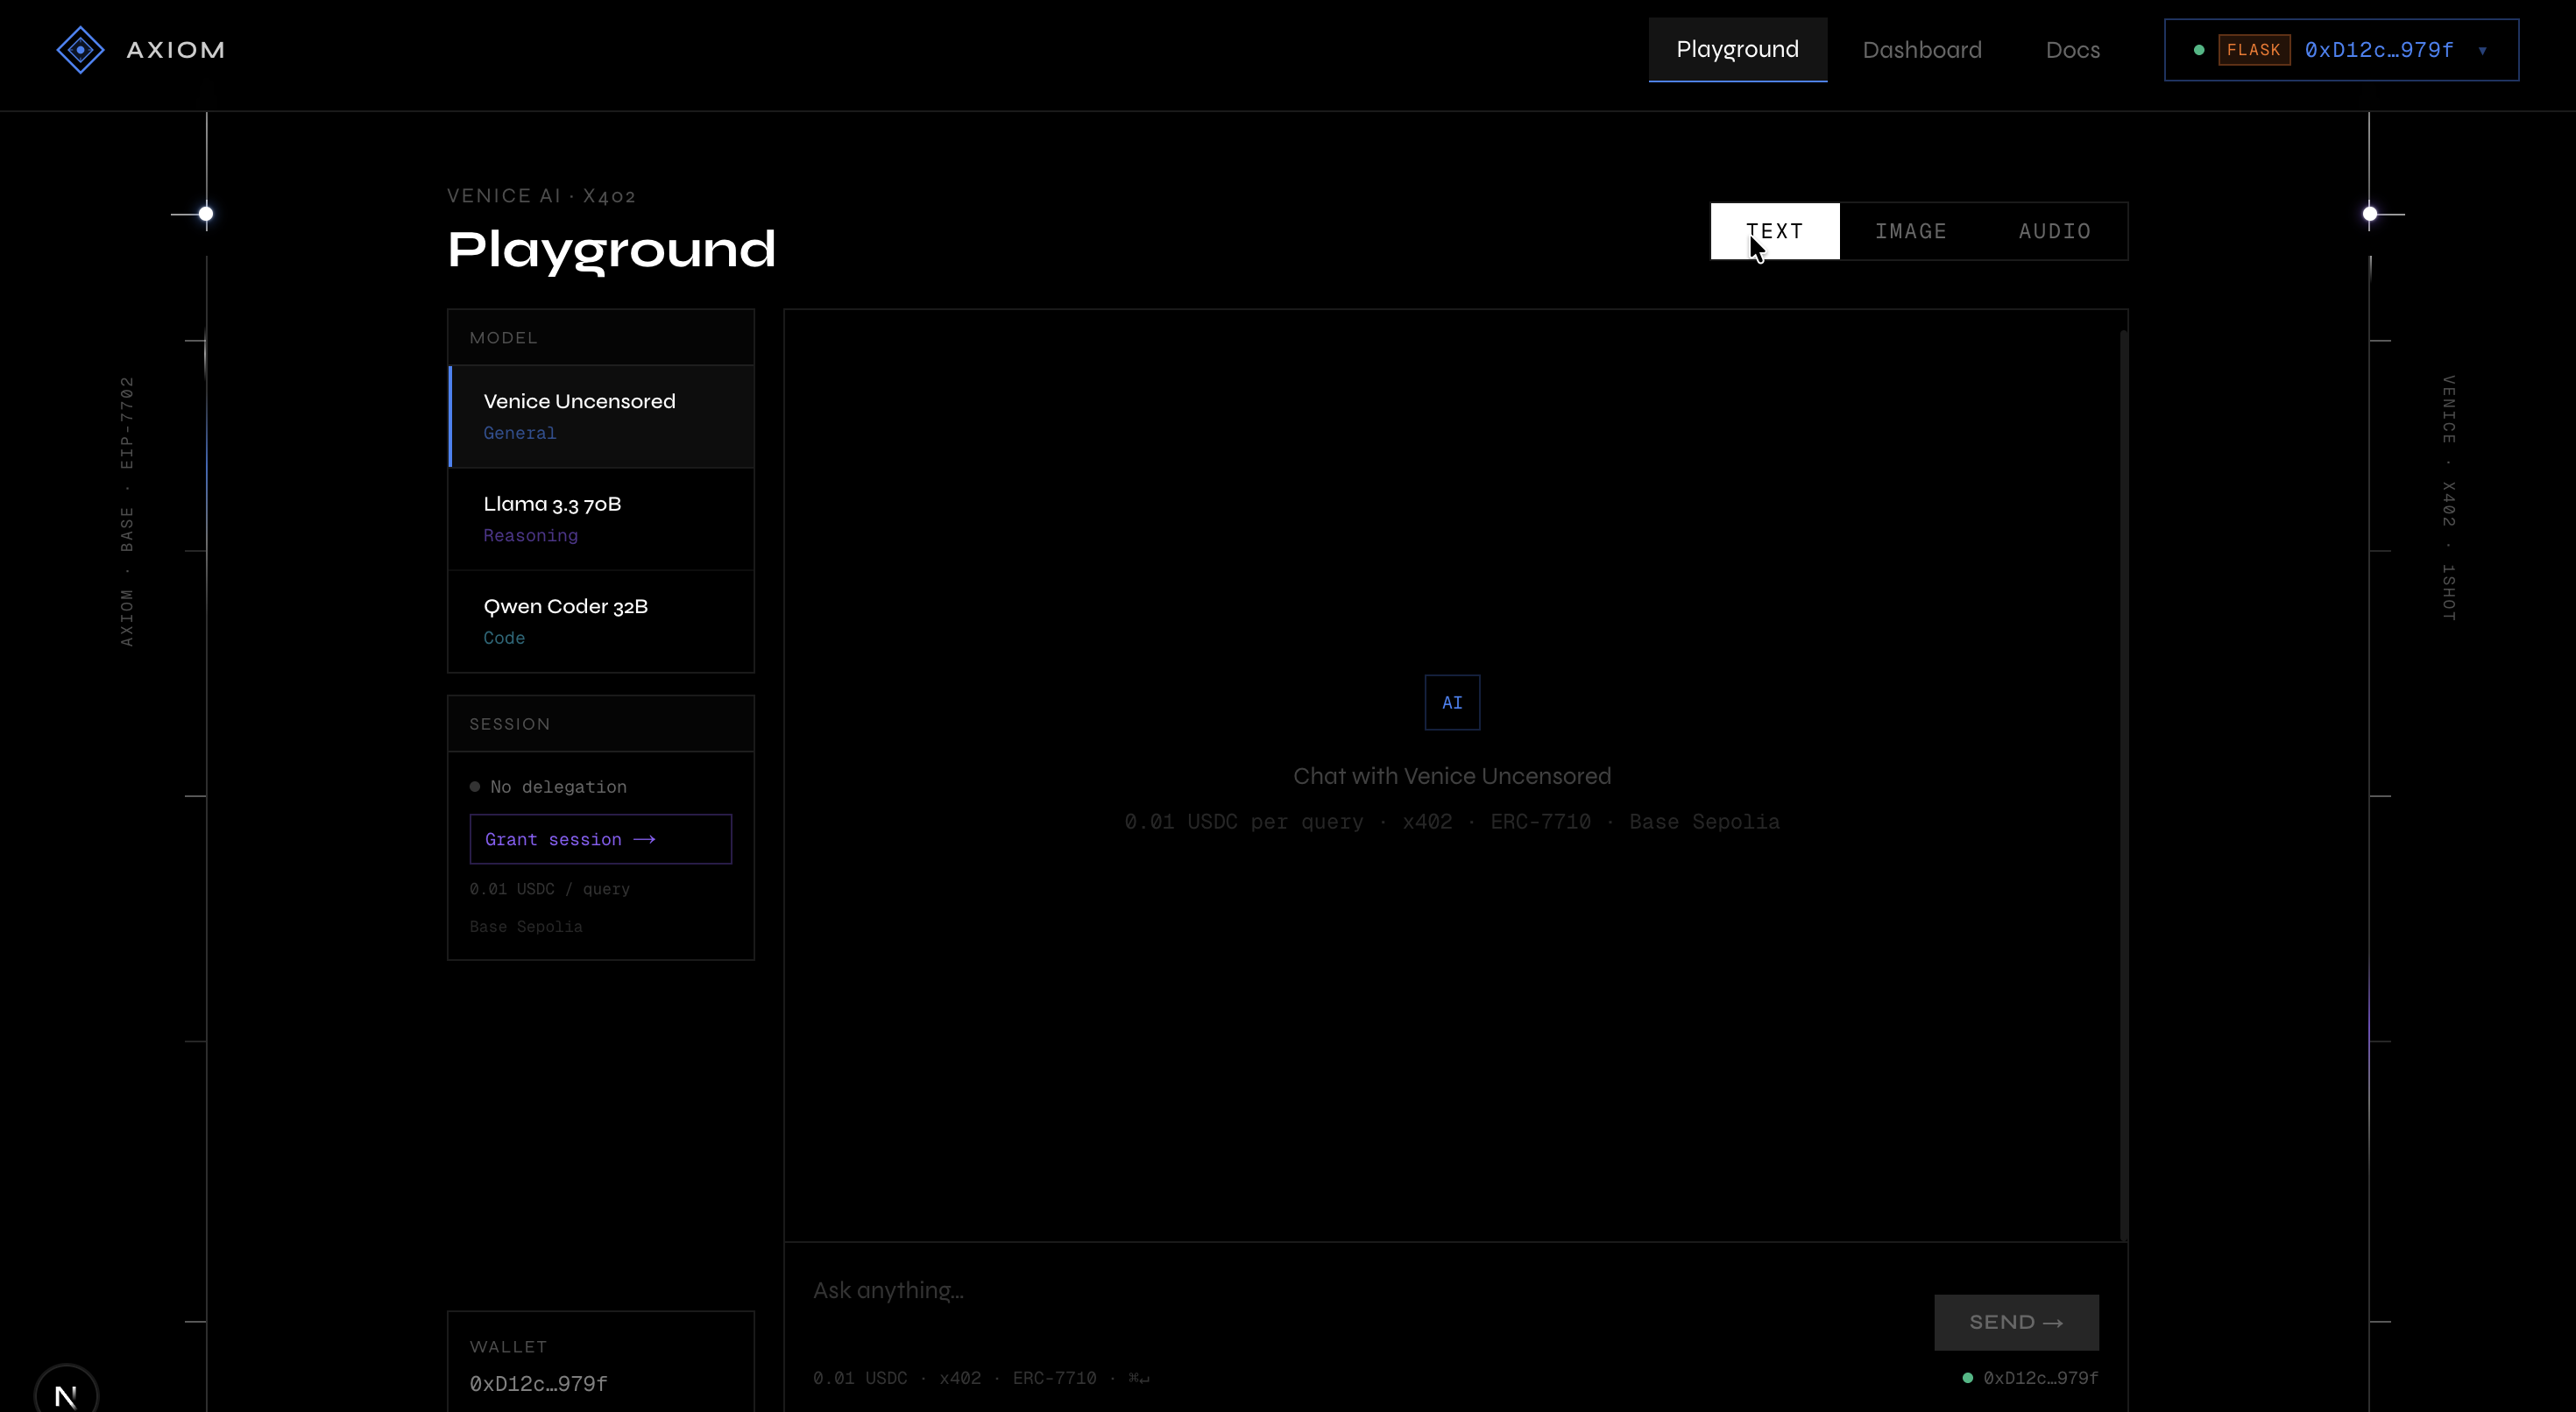Click 'Chat with Venice Uncensored' text

1452,776
